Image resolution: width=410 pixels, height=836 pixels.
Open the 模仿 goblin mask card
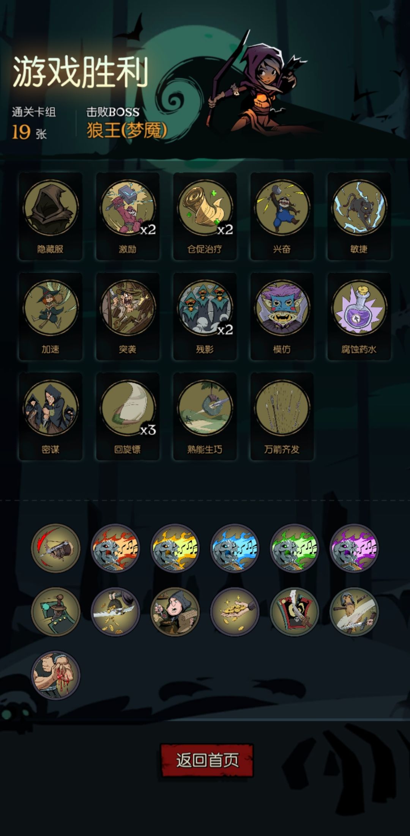[282, 316]
